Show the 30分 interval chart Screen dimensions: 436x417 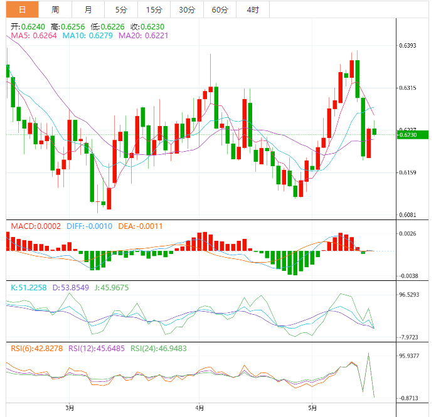(x=186, y=9)
